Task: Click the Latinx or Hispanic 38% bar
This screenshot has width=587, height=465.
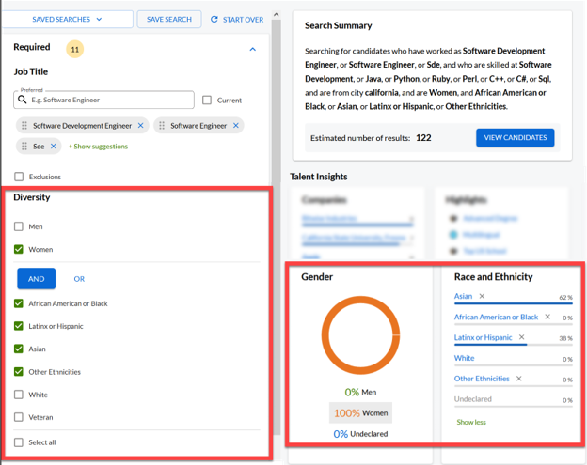Action: click(x=514, y=345)
